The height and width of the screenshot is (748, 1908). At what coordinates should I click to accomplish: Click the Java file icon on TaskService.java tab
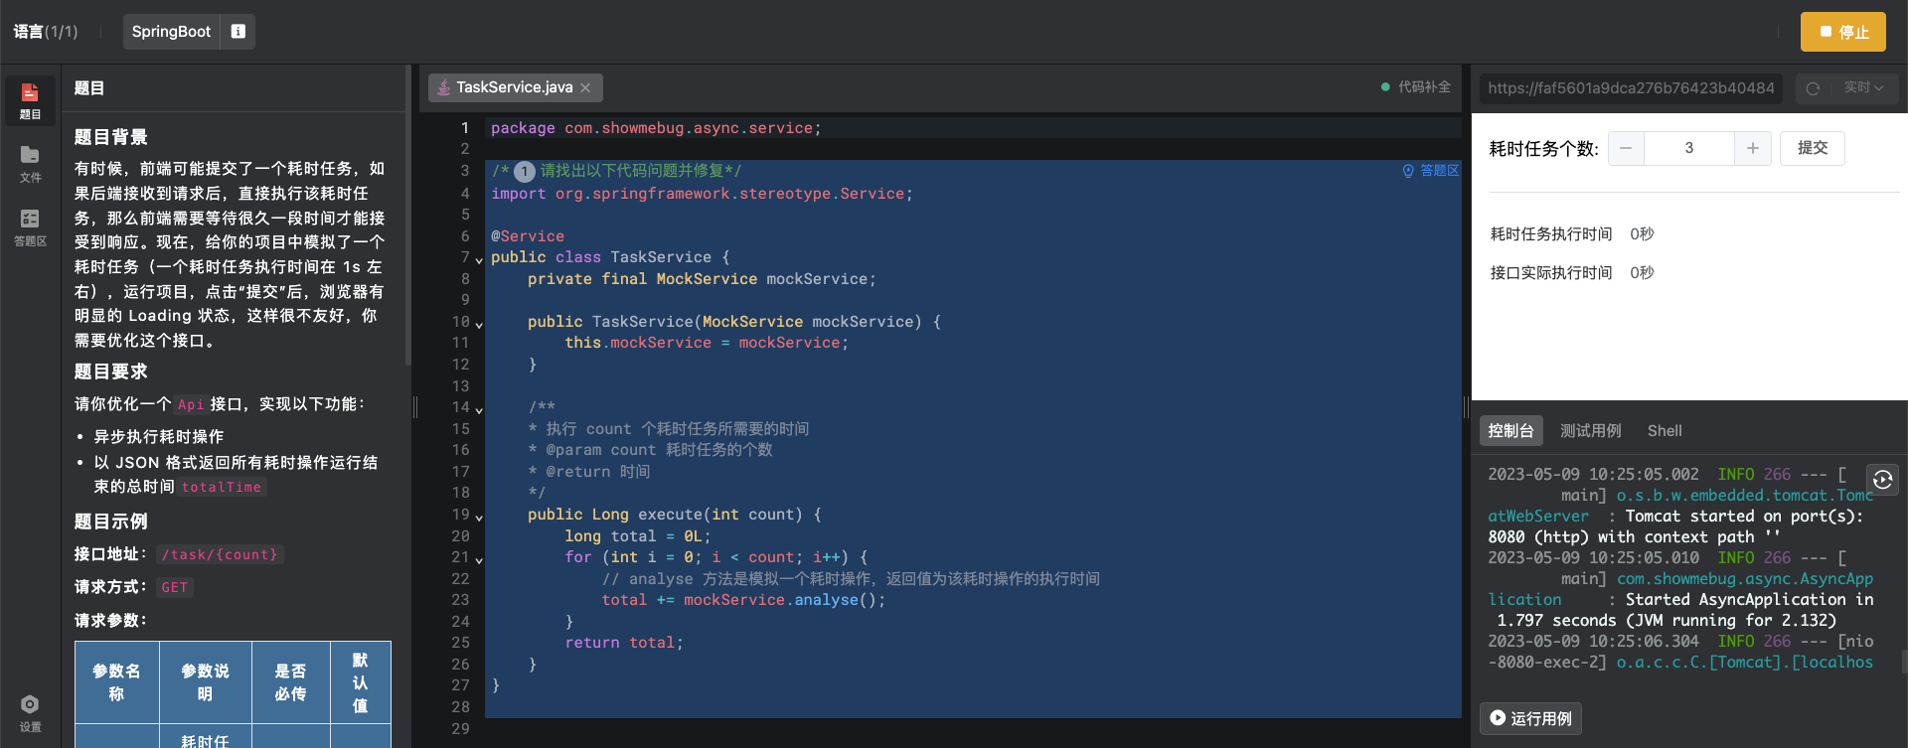pyautogui.click(x=443, y=87)
